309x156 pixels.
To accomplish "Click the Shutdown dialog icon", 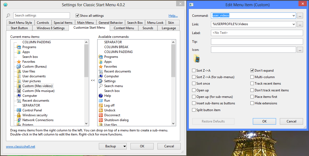I will click(x=101, y=120).
